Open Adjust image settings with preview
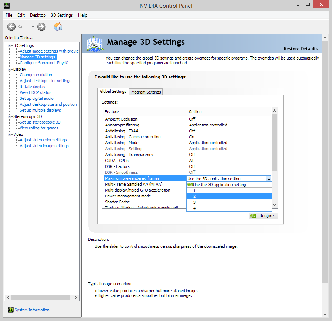Viewport: 332px width, 321px height. coord(49,51)
